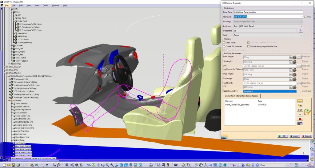This screenshot has height=168, width=315.
Task: Click Base Data button next to Heel Point
Action: point(299,83)
